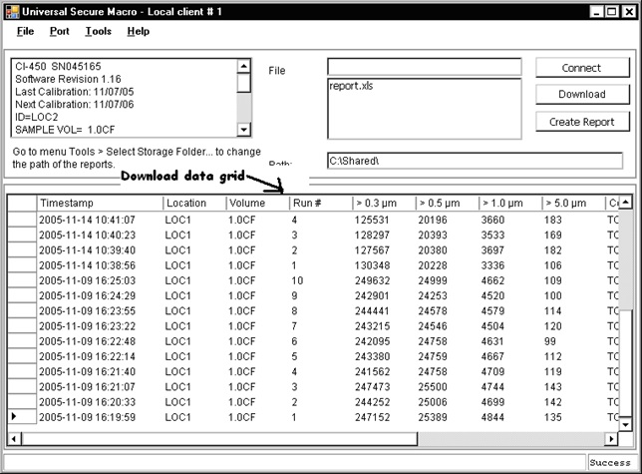Select timestamp 2005-11-09 16:24:29

tap(87, 295)
